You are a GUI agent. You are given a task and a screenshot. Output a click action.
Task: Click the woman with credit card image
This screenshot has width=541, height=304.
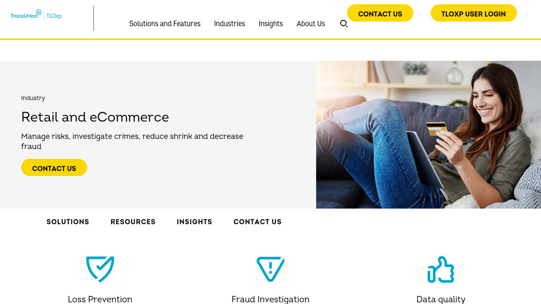click(429, 135)
